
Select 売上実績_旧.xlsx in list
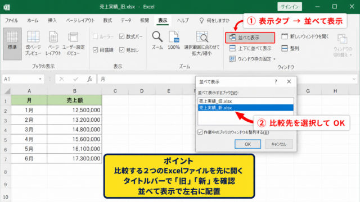245,101
